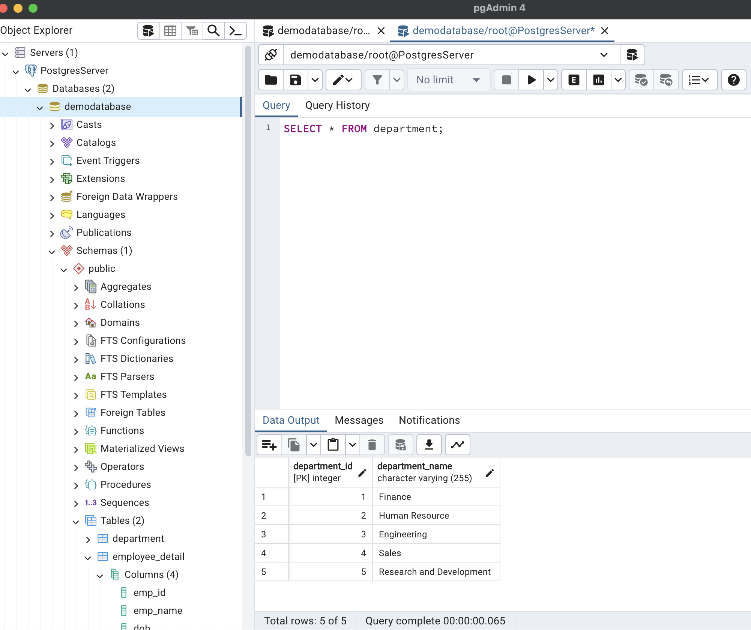This screenshot has width=751, height=630.
Task: Click the Add Row icon in Data Output
Action: pyautogui.click(x=269, y=445)
